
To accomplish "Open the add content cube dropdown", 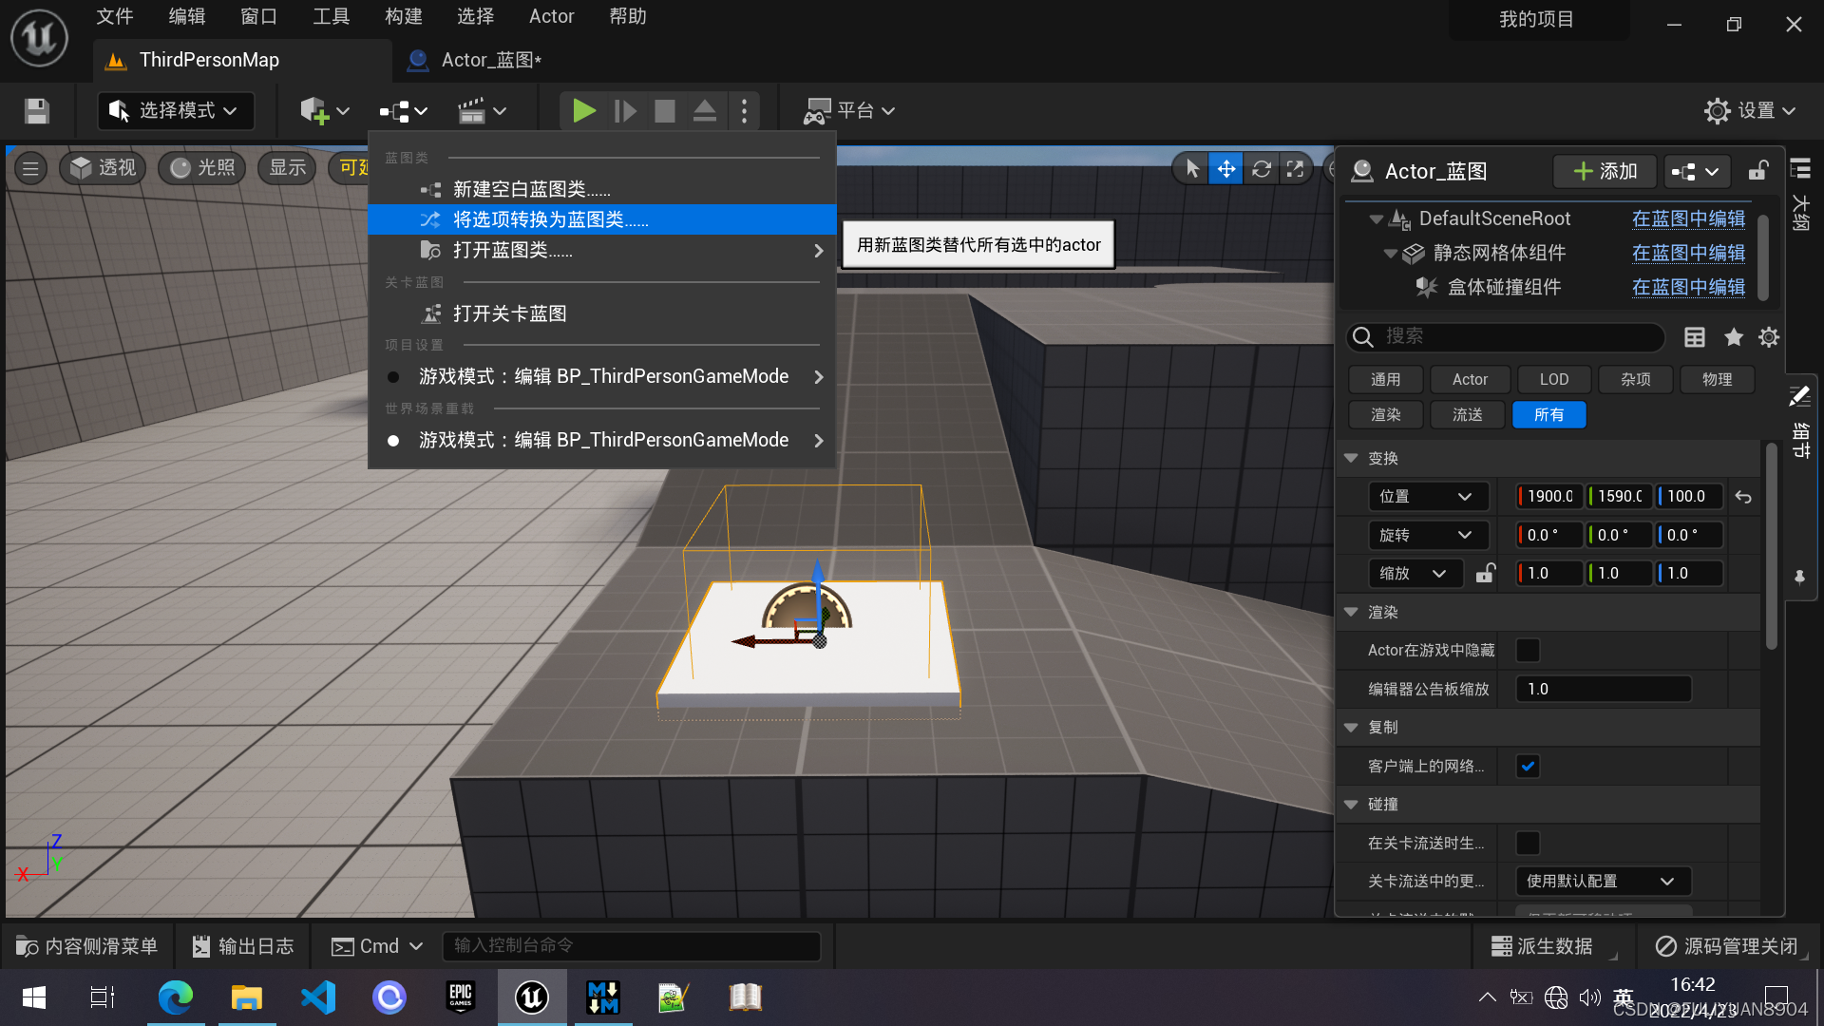I will point(325,111).
